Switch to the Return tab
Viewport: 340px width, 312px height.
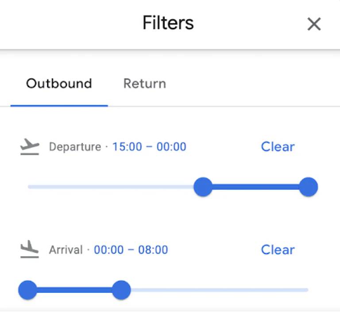coord(145,83)
